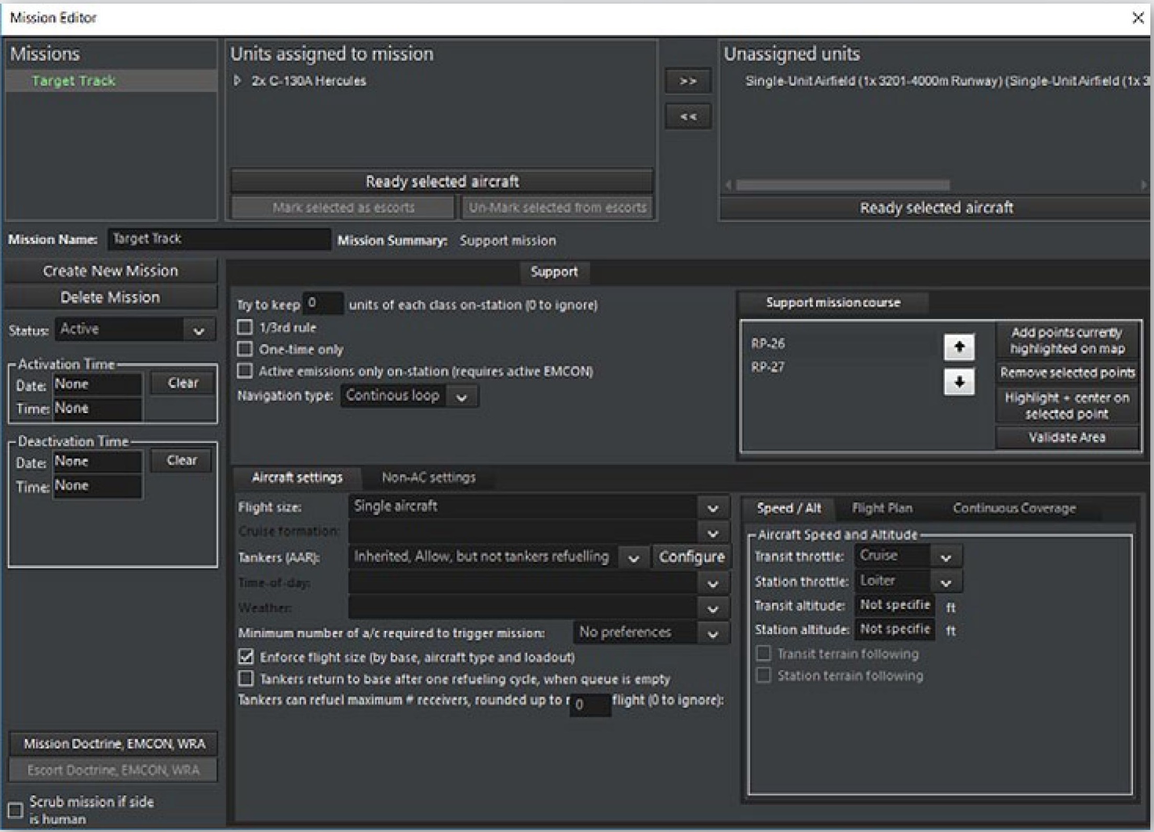
Task: Click the unassigned units horizontal scrollbar
Action: [842, 185]
